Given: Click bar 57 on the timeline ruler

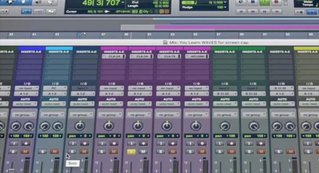Looking at the screenshot, I should point(219,35).
